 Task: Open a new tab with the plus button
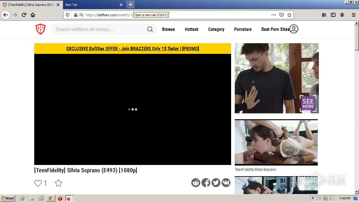click(x=131, y=4)
